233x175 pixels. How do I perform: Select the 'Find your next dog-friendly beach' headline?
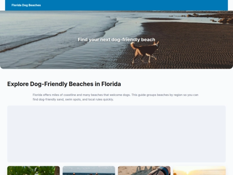116,40
